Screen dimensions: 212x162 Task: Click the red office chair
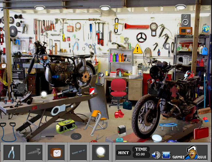tap(118, 89)
